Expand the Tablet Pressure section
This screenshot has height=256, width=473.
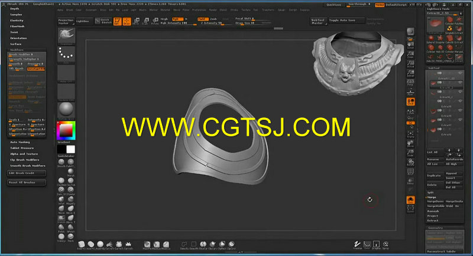22,148
